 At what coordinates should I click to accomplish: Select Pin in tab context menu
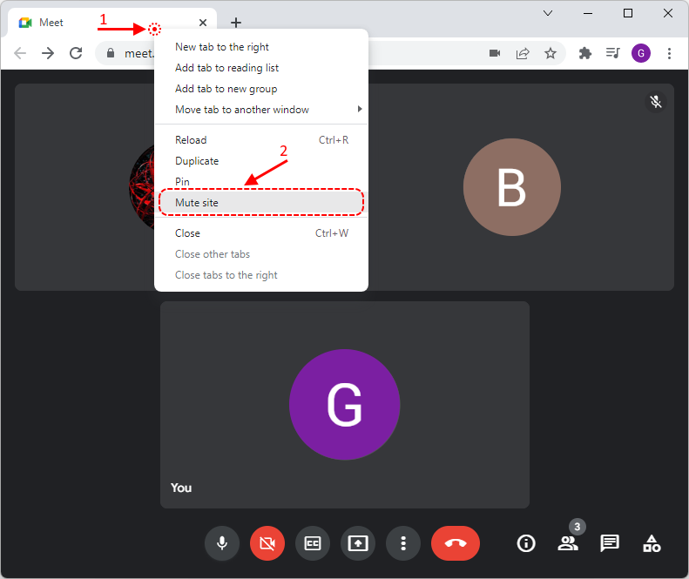click(x=261, y=181)
